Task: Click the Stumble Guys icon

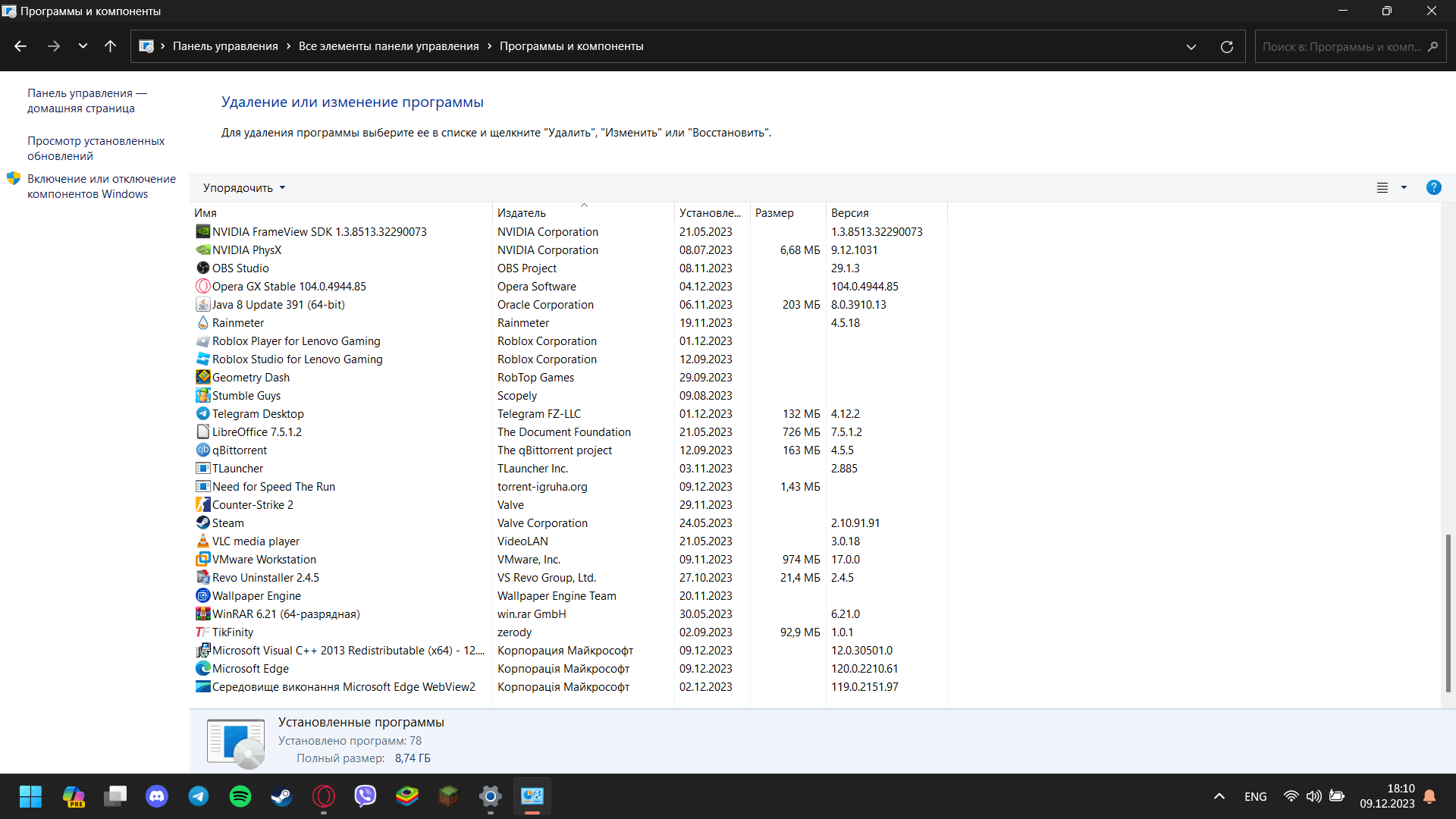Action: click(202, 396)
